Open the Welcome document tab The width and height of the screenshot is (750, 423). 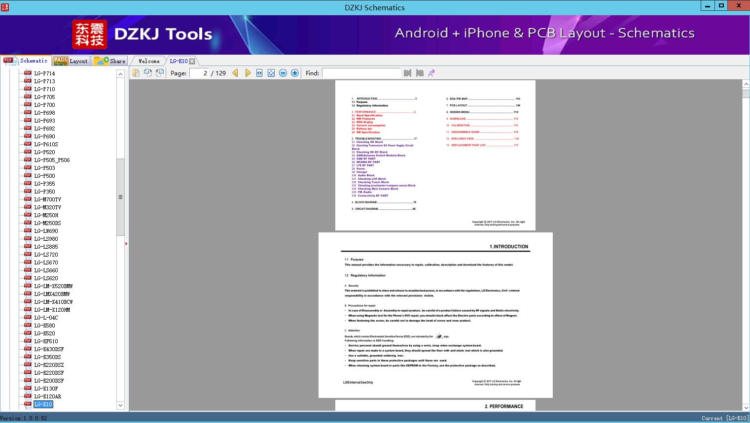click(x=149, y=61)
